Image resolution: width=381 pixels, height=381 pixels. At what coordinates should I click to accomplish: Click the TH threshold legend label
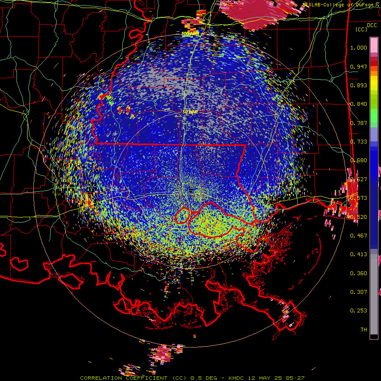[x=364, y=330]
